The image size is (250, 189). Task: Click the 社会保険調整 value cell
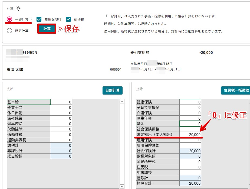pos(190,129)
